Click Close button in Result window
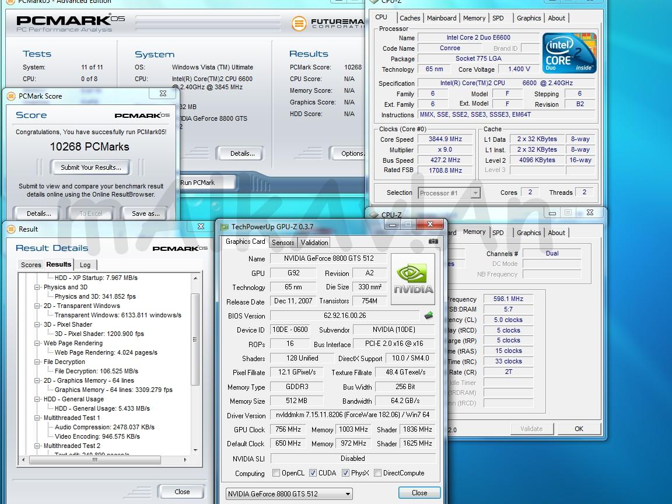 pyautogui.click(x=182, y=492)
